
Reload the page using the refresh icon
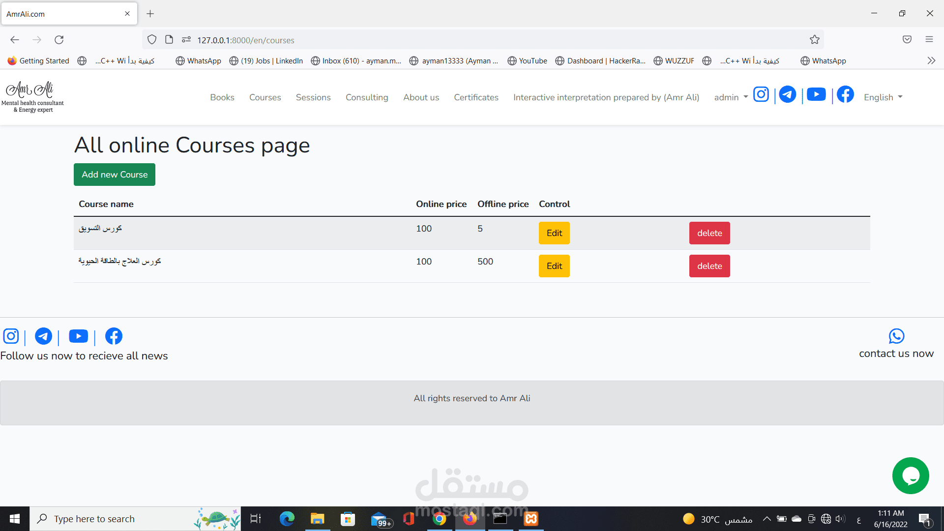[x=59, y=40]
